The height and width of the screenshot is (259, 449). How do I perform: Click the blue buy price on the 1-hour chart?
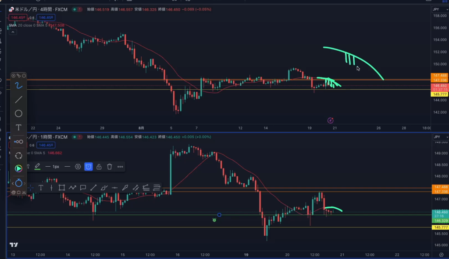(46, 145)
